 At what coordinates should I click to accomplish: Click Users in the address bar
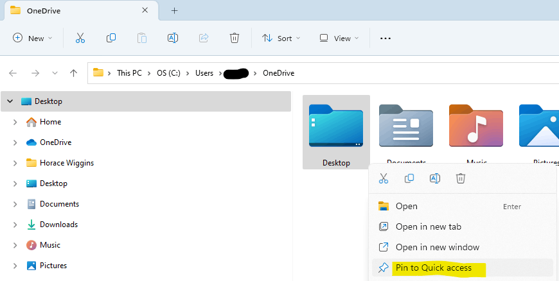tap(204, 73)
